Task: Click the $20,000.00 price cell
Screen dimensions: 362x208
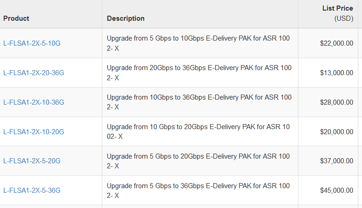Action: coord(337,132)
